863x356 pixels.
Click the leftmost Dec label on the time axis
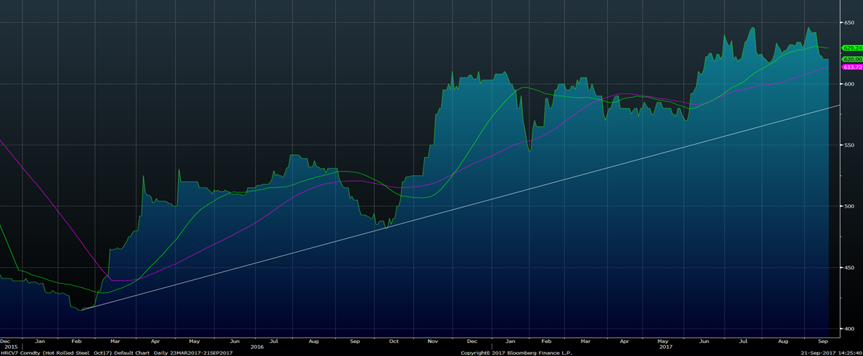pyautogui.click(x=5, y=340)
